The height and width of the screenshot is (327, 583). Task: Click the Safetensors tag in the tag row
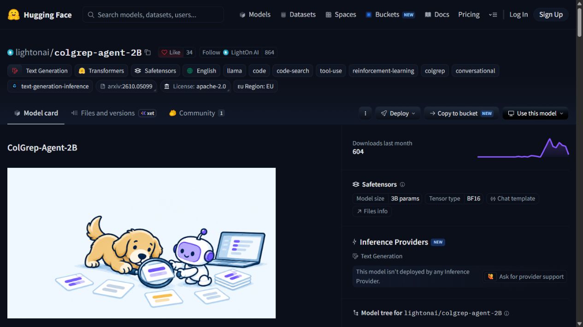(x=155, y=71)
